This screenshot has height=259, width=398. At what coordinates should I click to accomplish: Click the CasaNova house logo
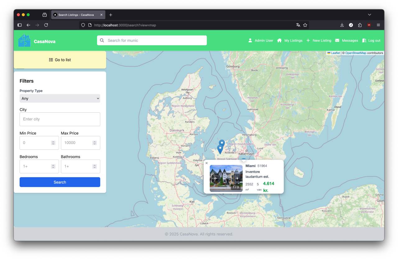24,41
